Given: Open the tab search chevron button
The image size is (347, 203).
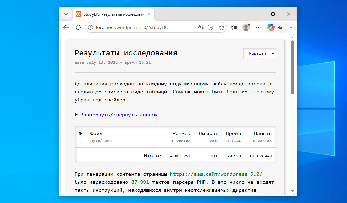Looking at the screenshot, I should (x=66, y=14).
